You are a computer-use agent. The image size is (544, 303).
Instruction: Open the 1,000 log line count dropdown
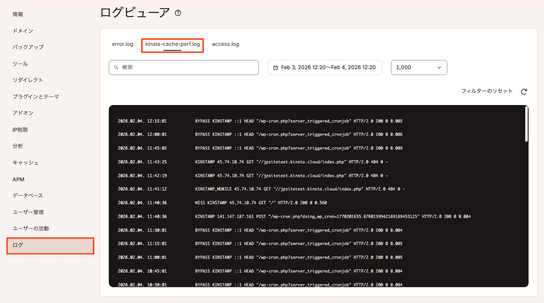(x=419, y=67)
